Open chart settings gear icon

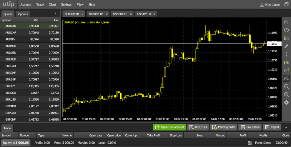pos(286,102)
